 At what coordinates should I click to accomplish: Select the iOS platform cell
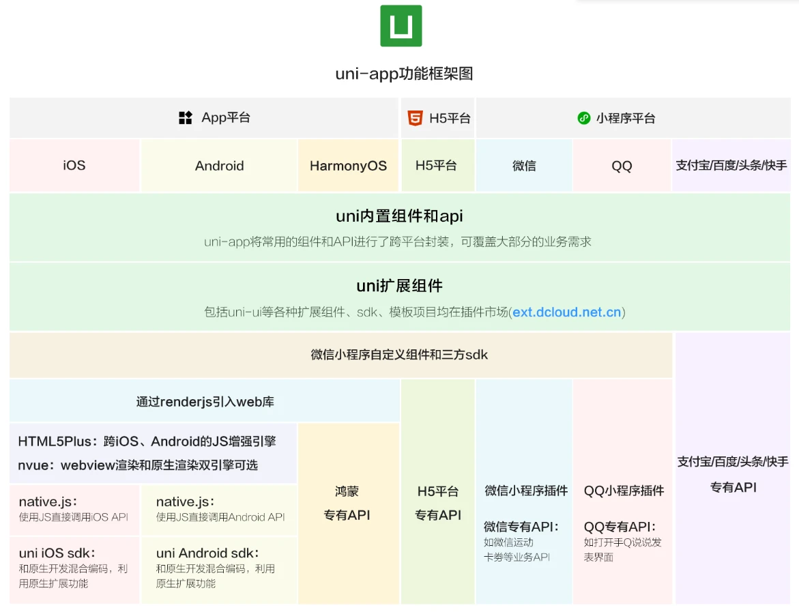coord(73,165)
